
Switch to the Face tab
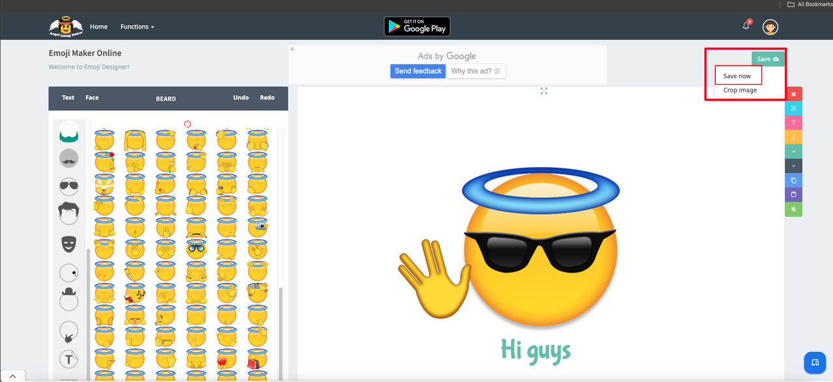coord(92,98)
